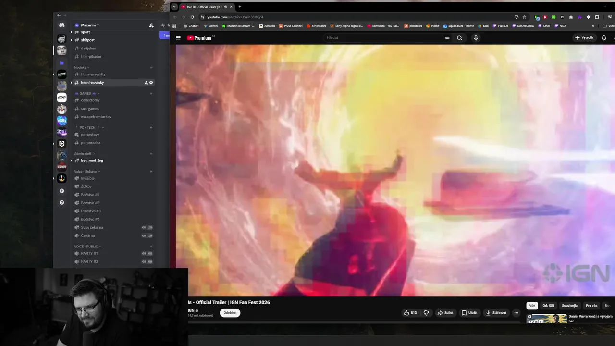
Task: Collapse the Novinky category in Discord
Action: tap(82, 67)
